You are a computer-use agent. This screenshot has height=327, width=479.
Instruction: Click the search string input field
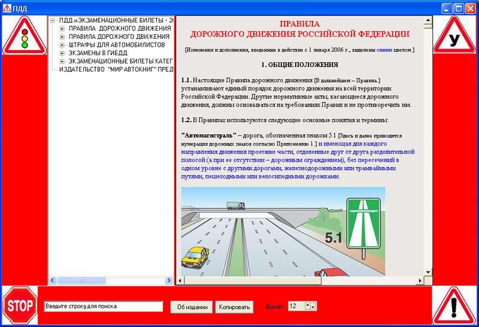click(x=103, y=307)
